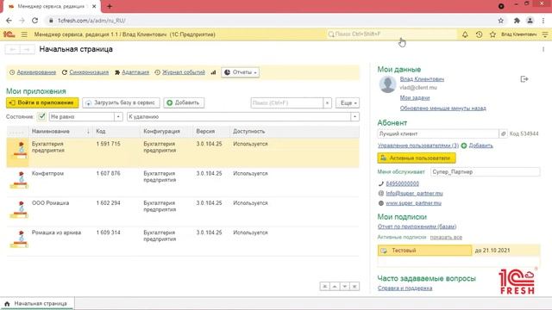This screenshot has height=310, width=552.
Task: Click Добавить link next to users
Action: click(x=481, y=146)
